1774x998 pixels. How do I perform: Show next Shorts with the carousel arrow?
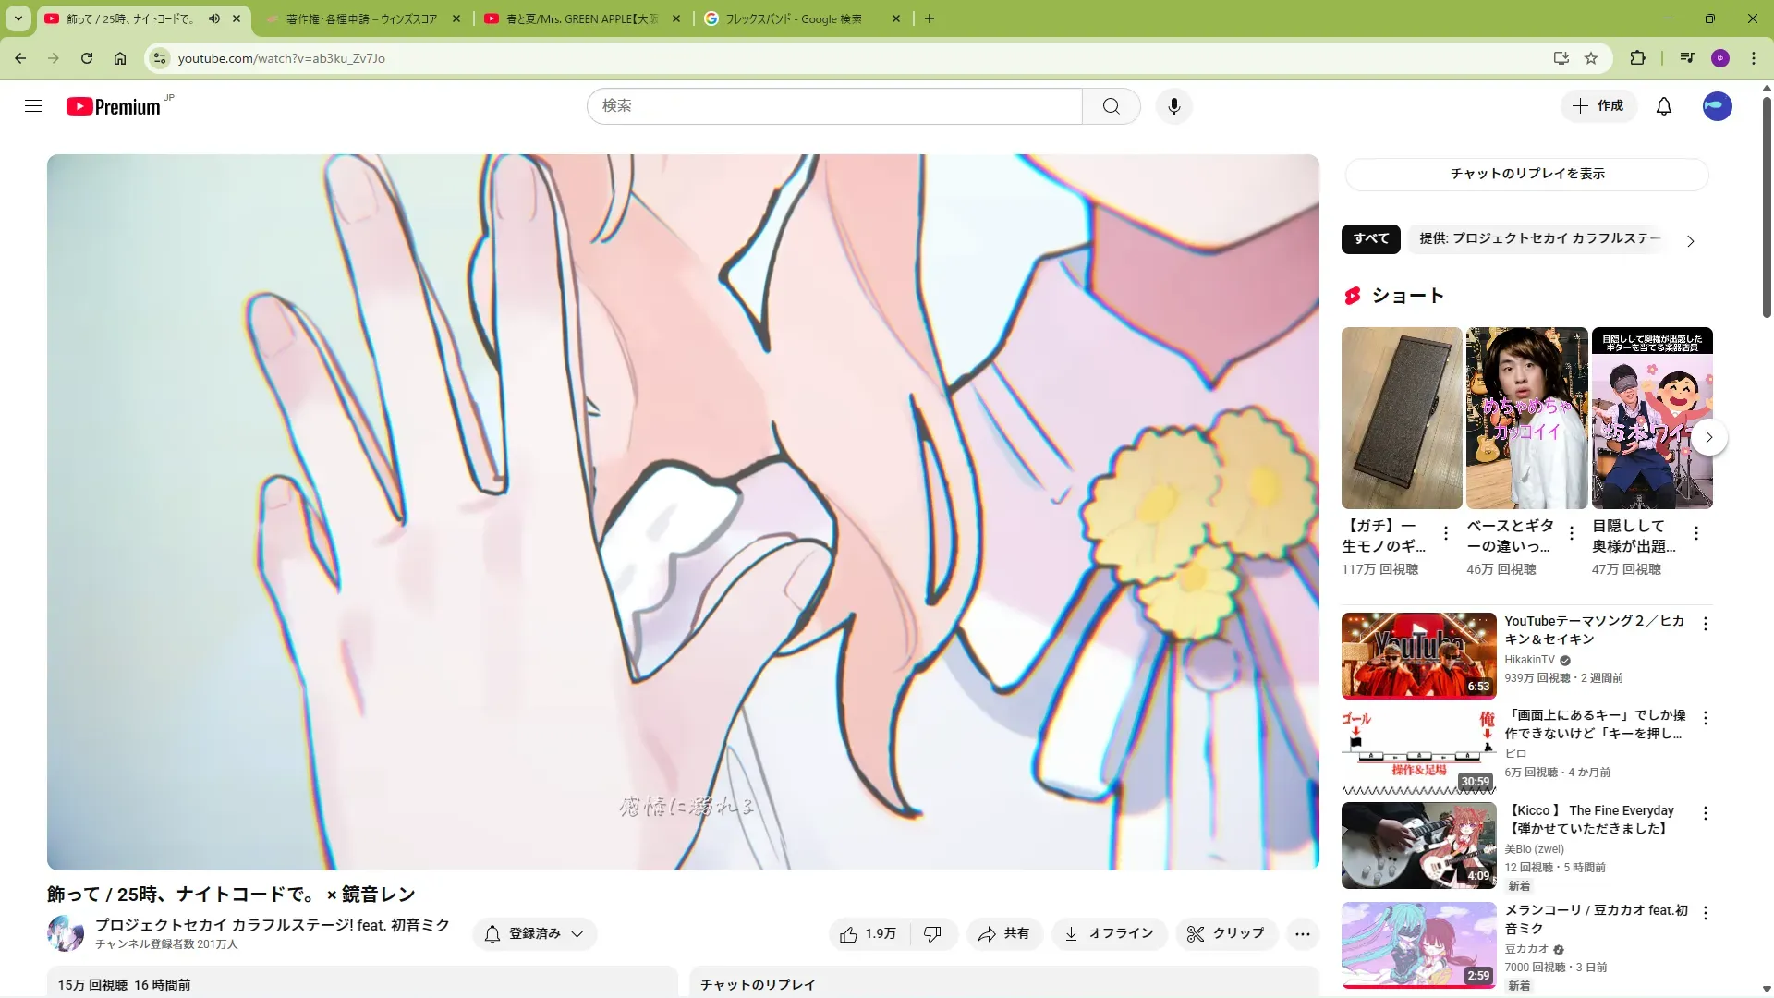point(1708,437)
